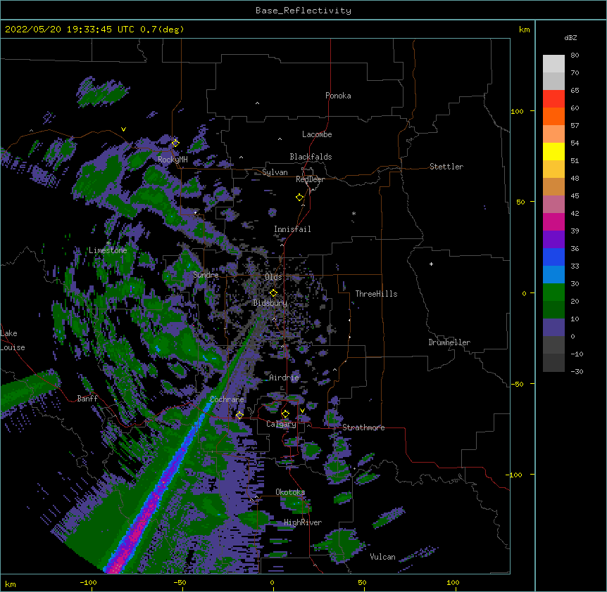Click the Lacombe city label
607x592 pixels.
click(317, 134)
